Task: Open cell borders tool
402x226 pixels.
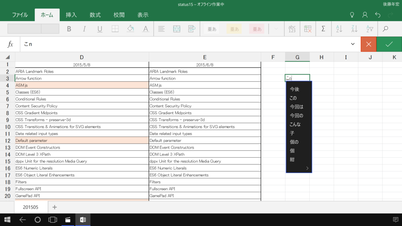Action: click(115, 29)
